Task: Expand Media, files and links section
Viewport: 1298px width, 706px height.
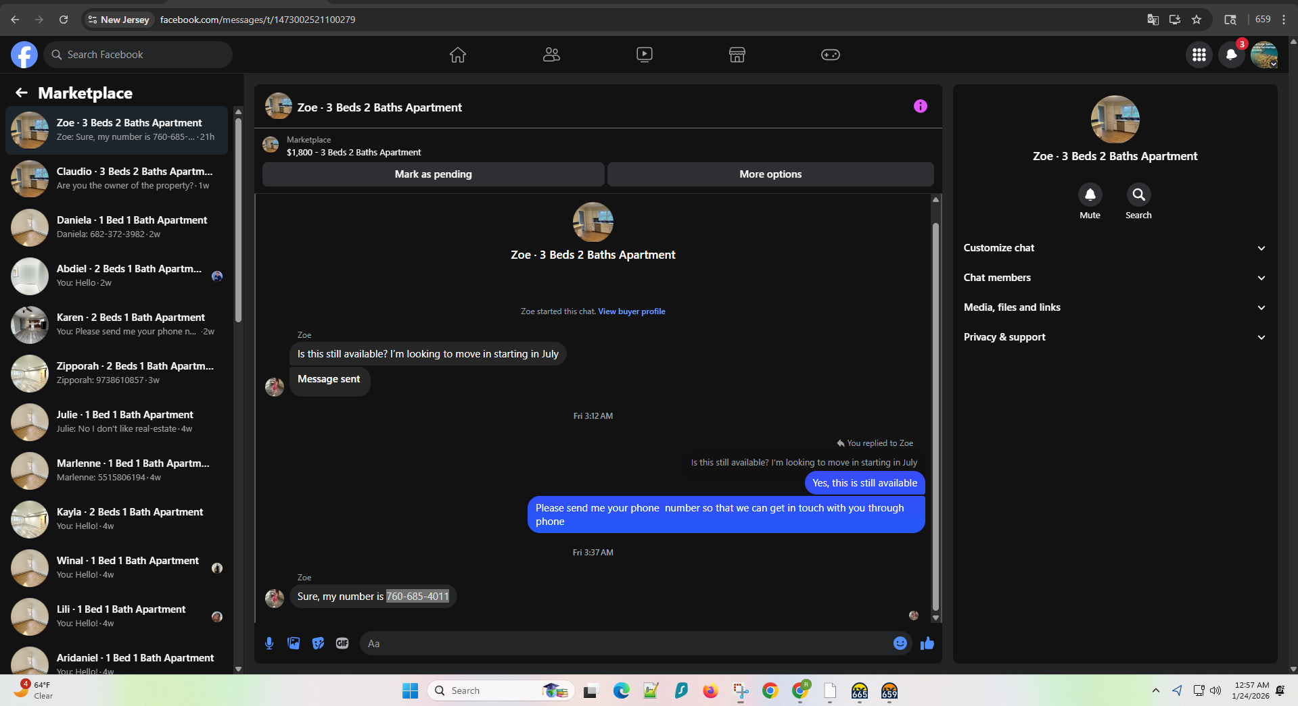Action: (1114, 307)
